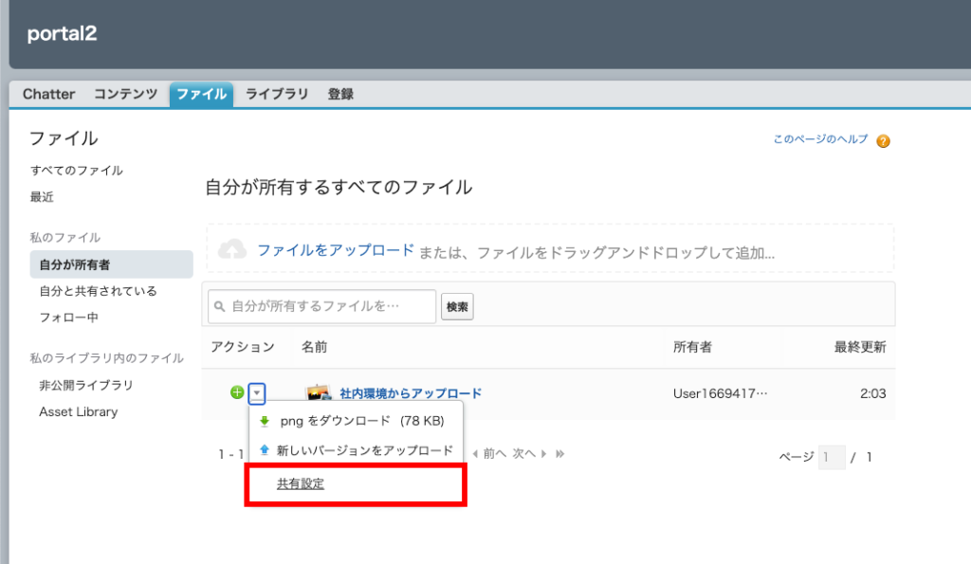Open 社内環境からアップロード file link
971x564 pixels.
pos(411,393)
